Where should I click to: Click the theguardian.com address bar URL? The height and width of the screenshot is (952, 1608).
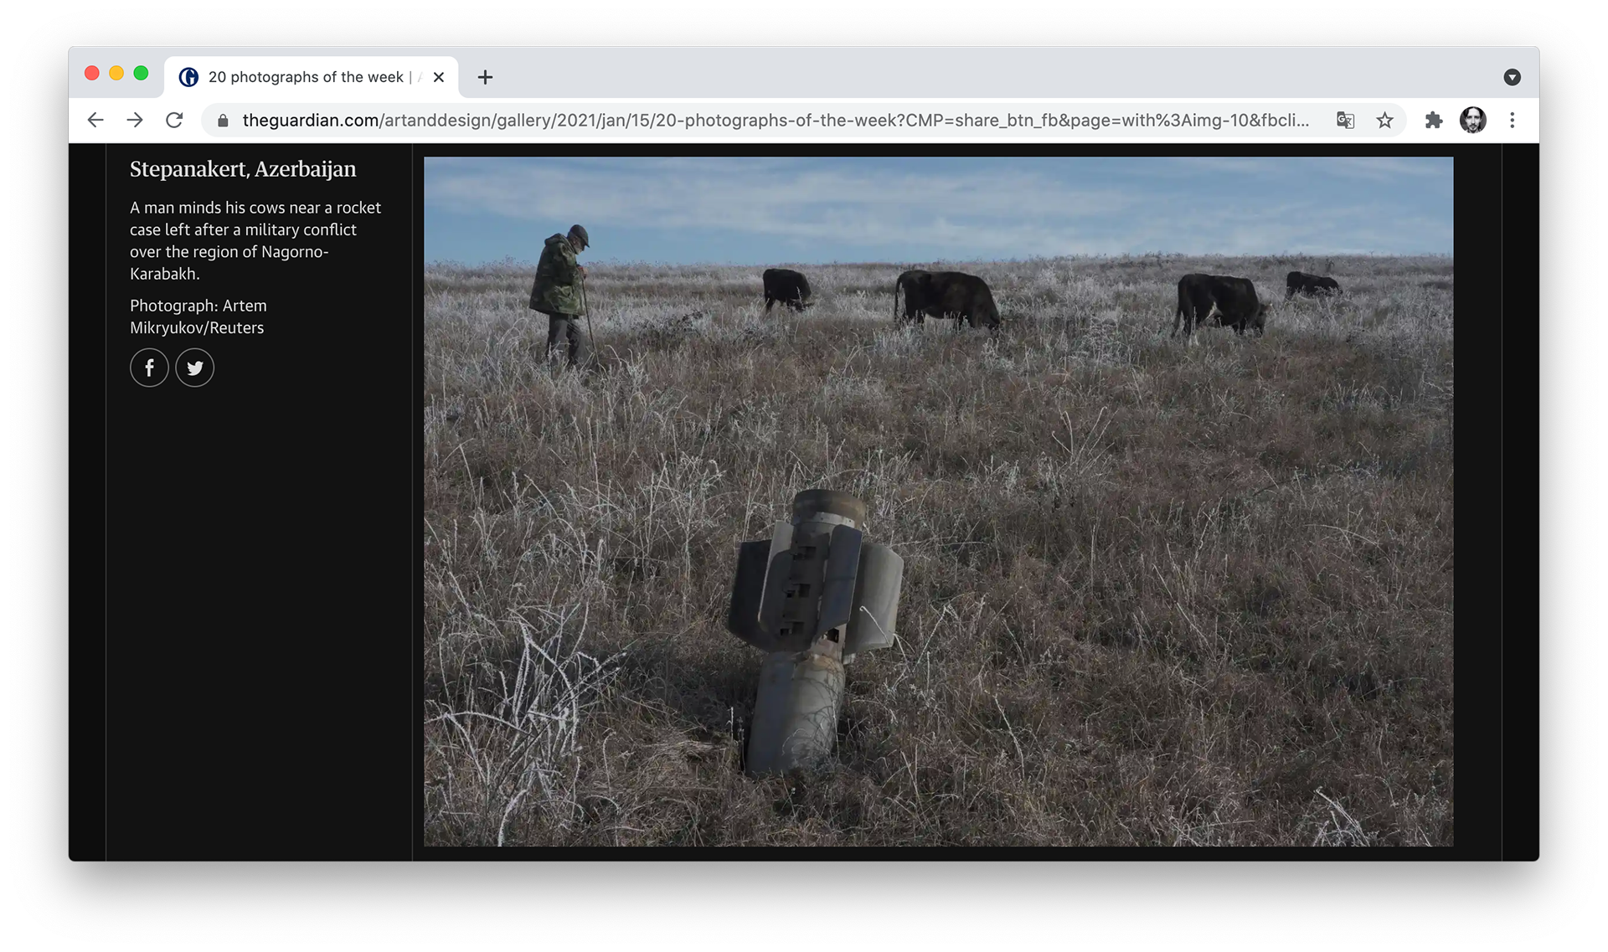(775, 120)
